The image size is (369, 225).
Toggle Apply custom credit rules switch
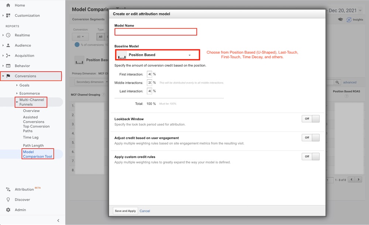pos(311,157)
